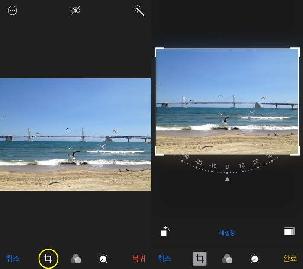Click the 10 mark on rotation dial
The height and width of the screenshot is (269, 303).
(x=242, y=165)
